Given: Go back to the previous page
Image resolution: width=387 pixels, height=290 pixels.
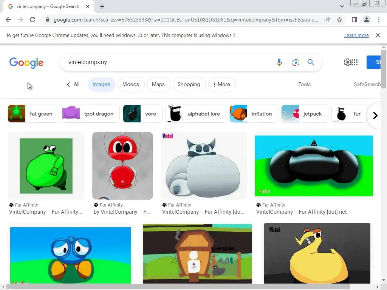Looking at the screenshot, I should tap(8, 20).
